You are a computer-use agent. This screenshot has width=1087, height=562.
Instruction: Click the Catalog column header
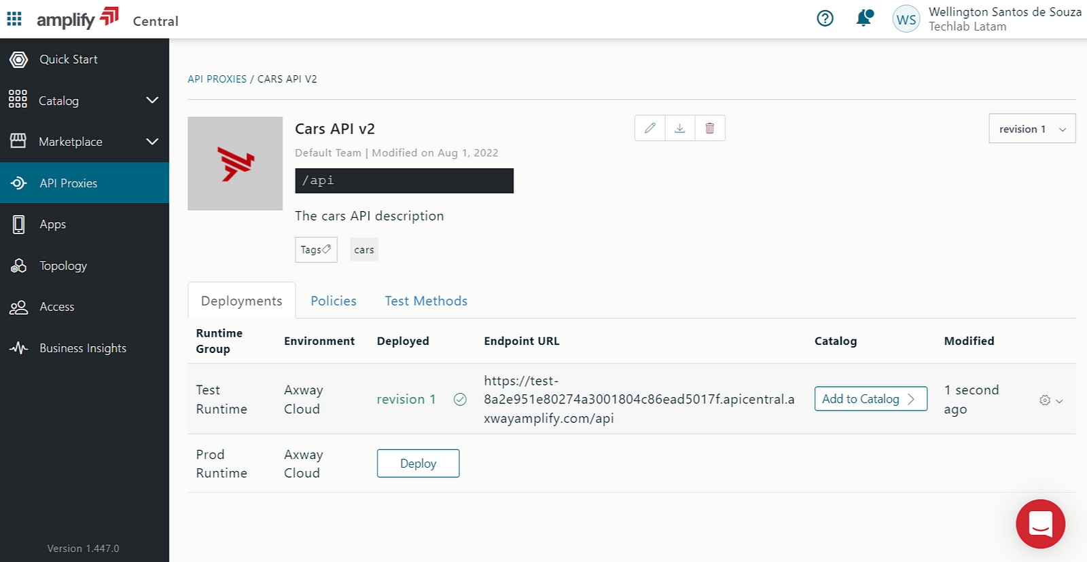click(836, 341)
